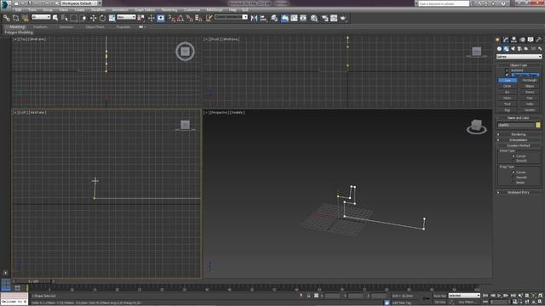The width and height of the screenshot is (545, 306).
Task: Click the Align tool in the toolbar
Action: point(263,18)
